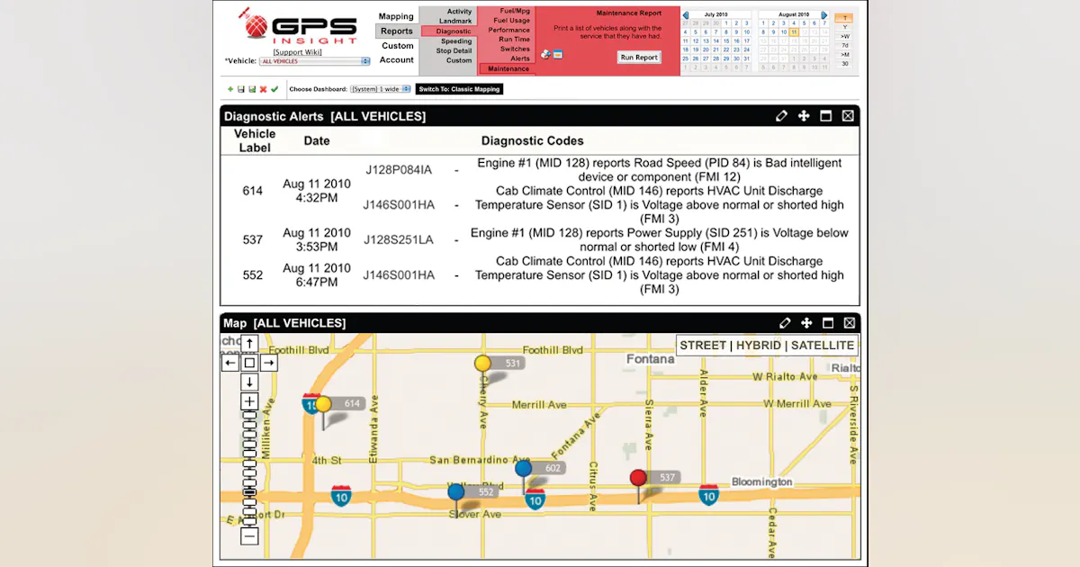Click the Run Report button
1080x567 pixels.
pos(639,58)
